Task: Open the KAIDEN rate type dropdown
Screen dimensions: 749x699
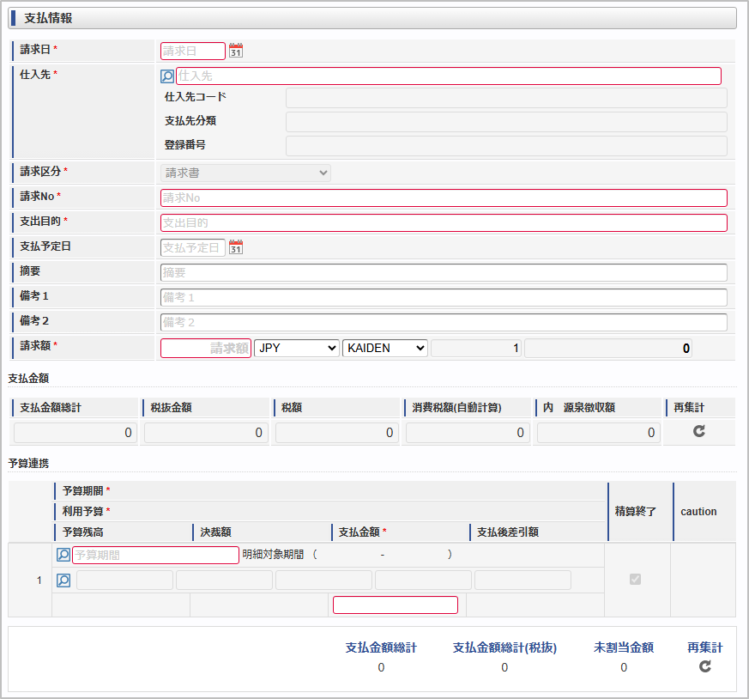Action: pyautogui.click(x=384, y=348)
